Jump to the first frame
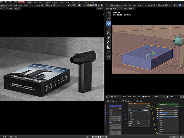 [93, 137]
